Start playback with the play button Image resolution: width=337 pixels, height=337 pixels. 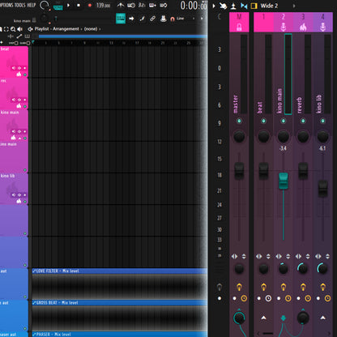click(68, 5)
